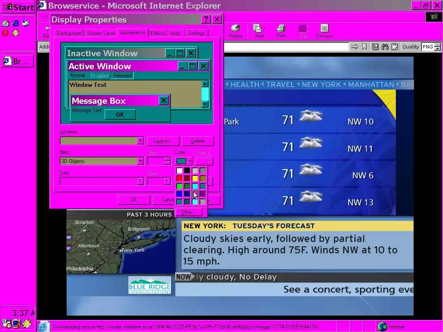Click the picture frame icon in toolbar

[376, 47]
